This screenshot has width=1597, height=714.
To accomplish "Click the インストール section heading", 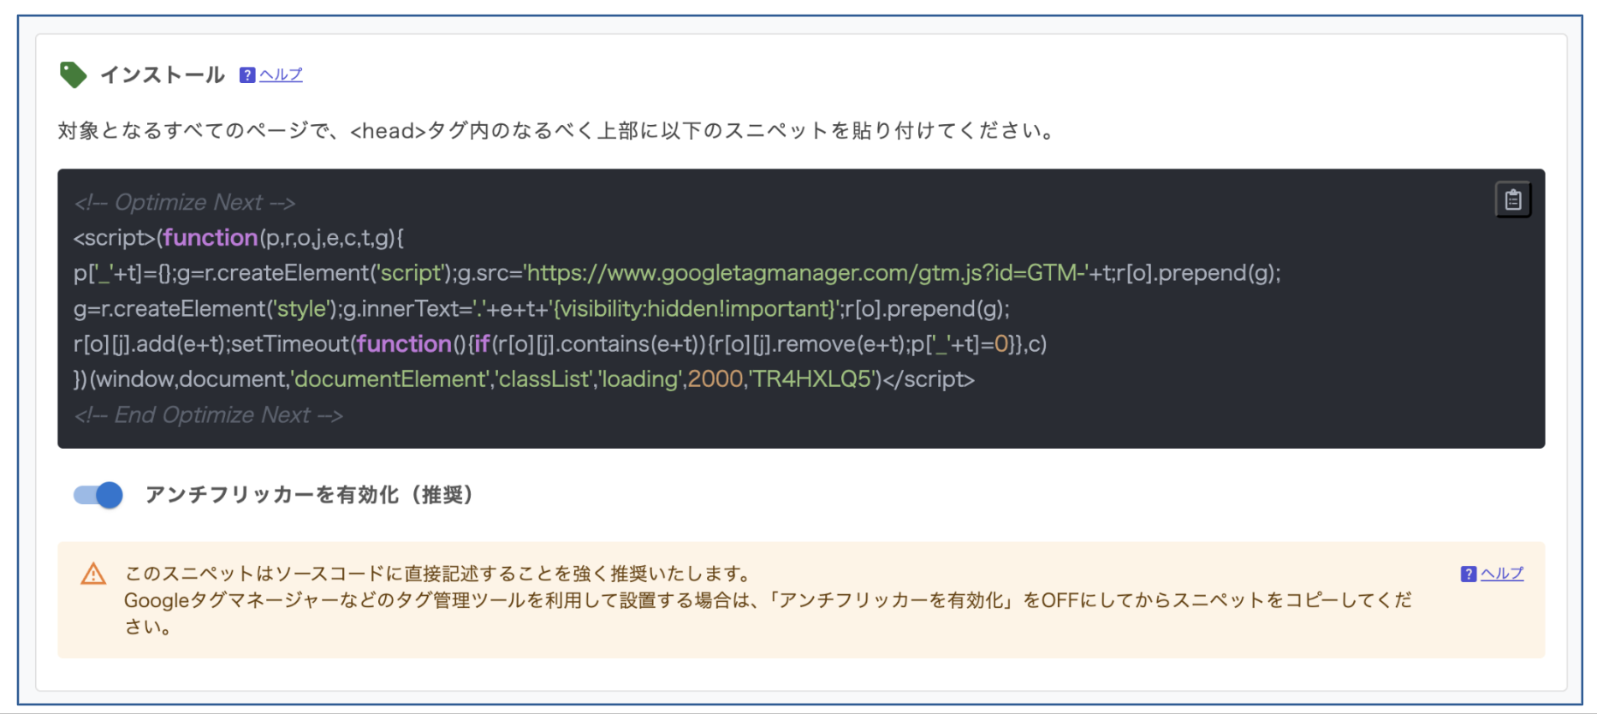I will (163, 75).
